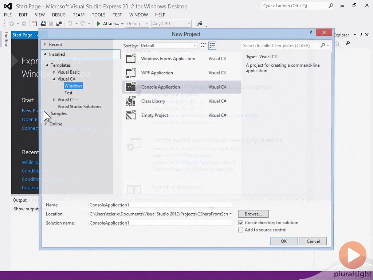Open the DEBUG menu
Image resolution: width=373 pixels, height=280 pixels.
click(x=59, y=15)
